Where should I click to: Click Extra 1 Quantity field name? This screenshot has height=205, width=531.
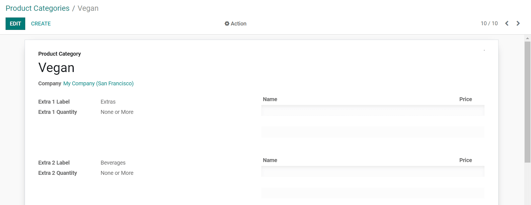click(57, 112)
